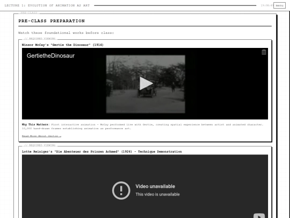
Task: Click 'This video is unavailable' subtext
Action: (x=157, y=194)
